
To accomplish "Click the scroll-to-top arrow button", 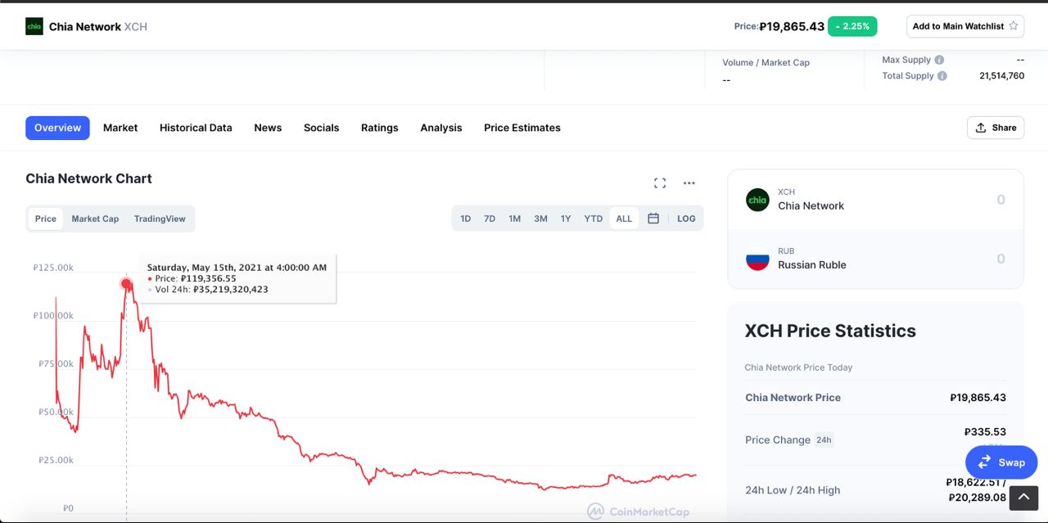I will pyautogui.click(x=1023, y=498).
